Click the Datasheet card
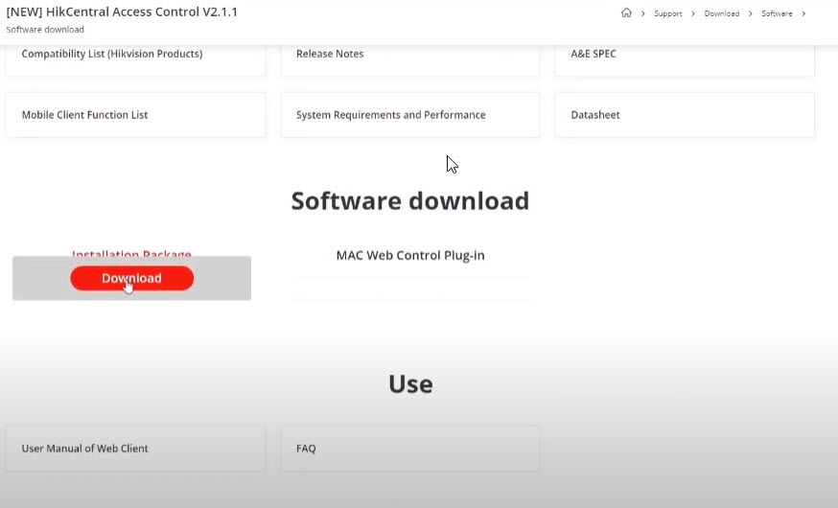The image size is (838, 508). tap(684, 115)
